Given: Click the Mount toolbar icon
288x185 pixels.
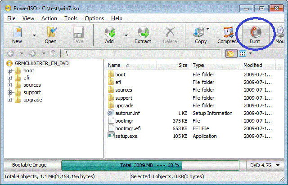Looking at the screenshot, I should [280, 35].
